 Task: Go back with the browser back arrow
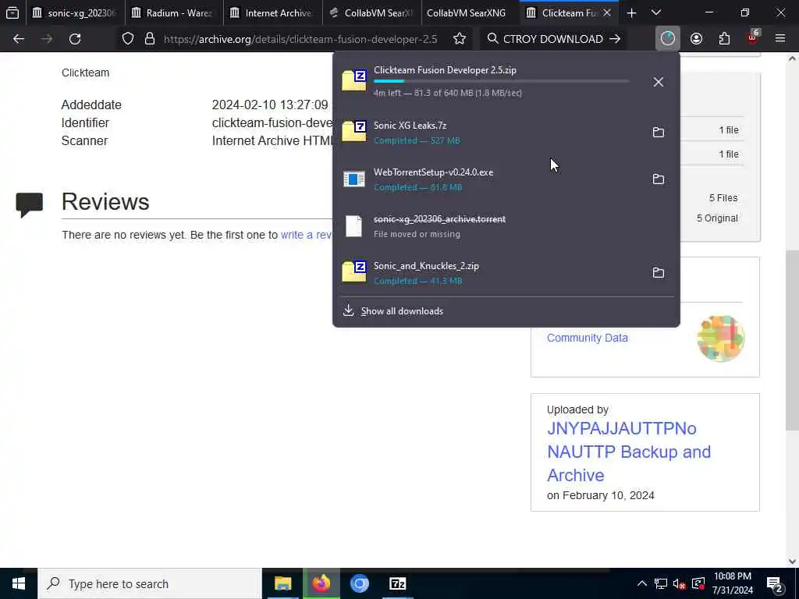(x=19, y=39)
